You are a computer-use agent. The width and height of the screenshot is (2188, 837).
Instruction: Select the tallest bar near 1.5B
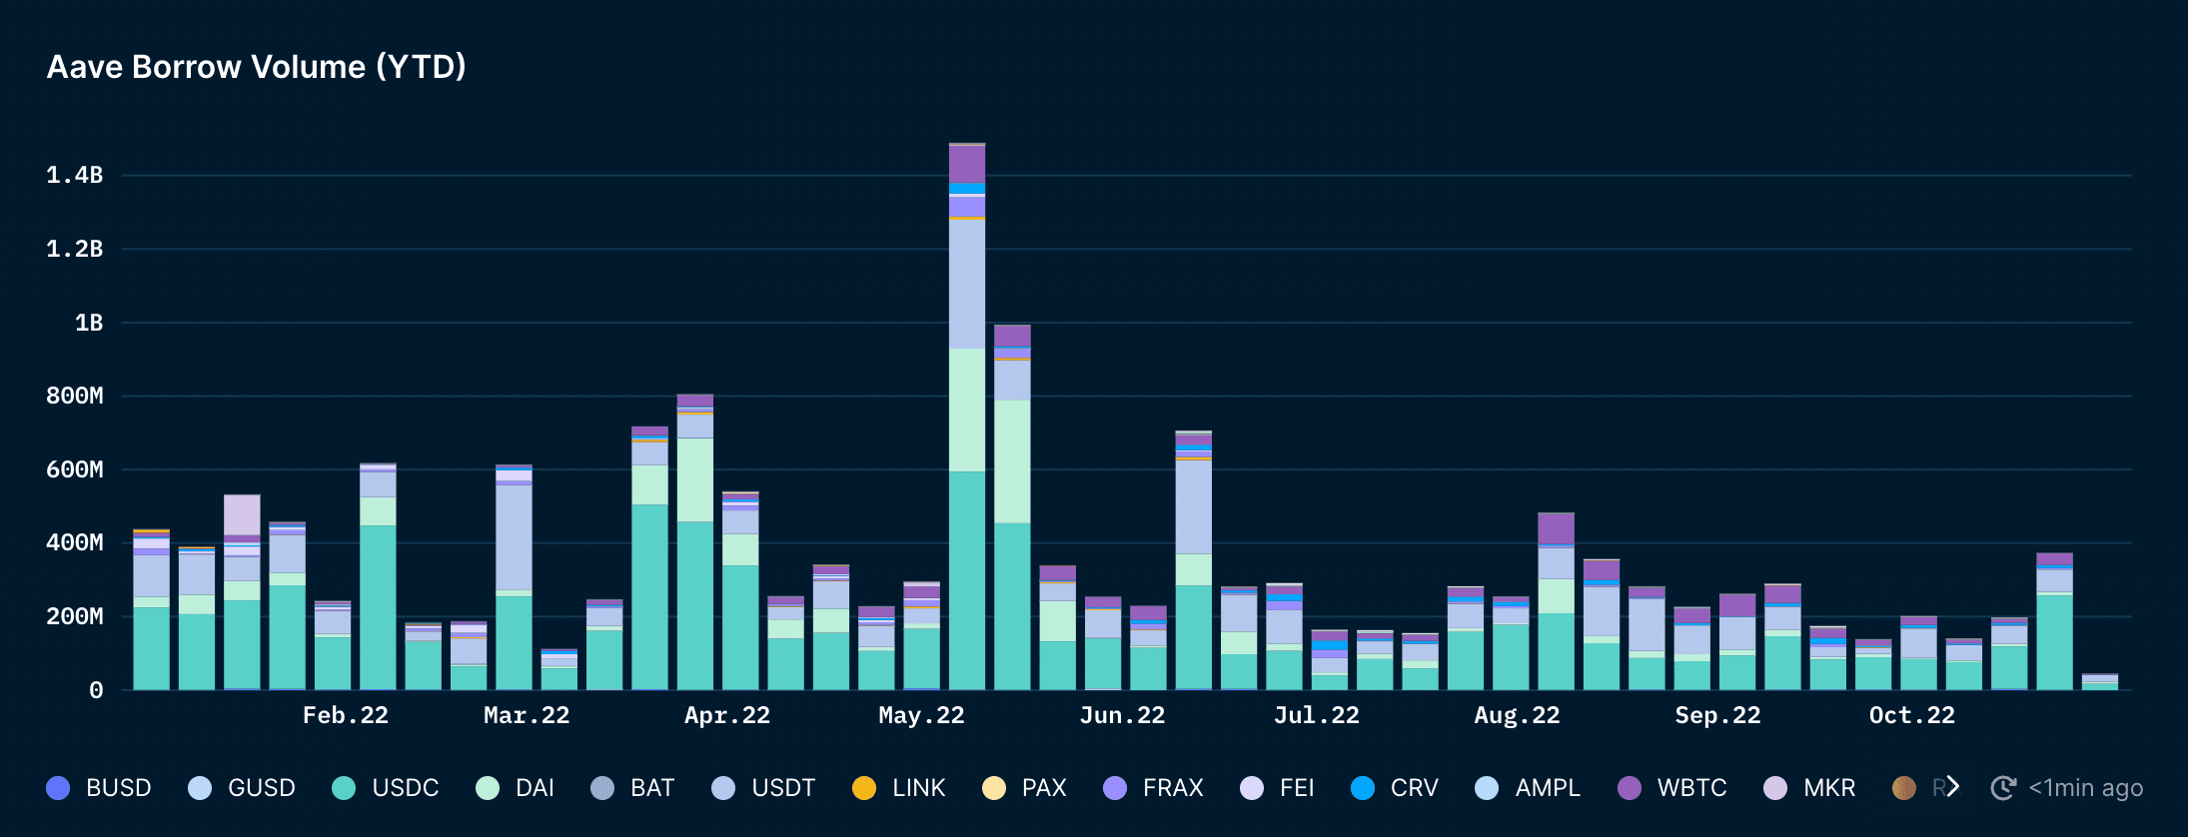click(x=967, y=417)
